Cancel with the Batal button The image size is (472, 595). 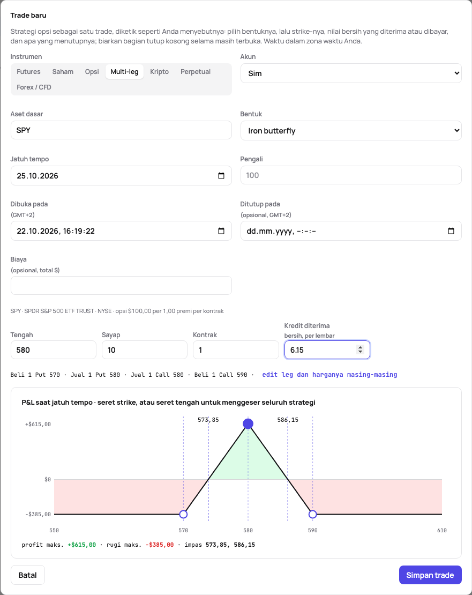[28, 575]
